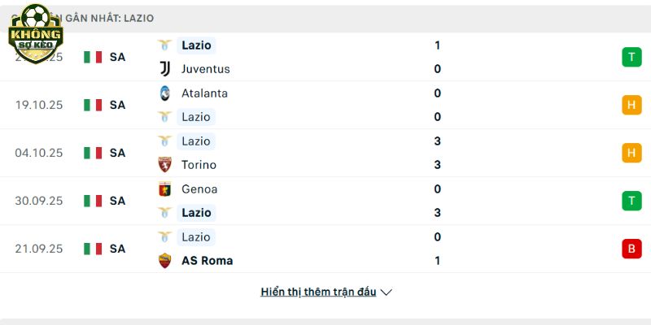Expand more matches with the chevron arrow
The width and height of the screenshot is (651, 325).
click(x=387, y=292)
